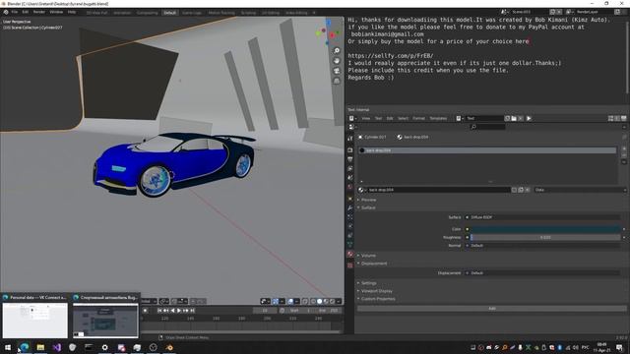Open Object Constraints tab icon

[x=350, y=236]
